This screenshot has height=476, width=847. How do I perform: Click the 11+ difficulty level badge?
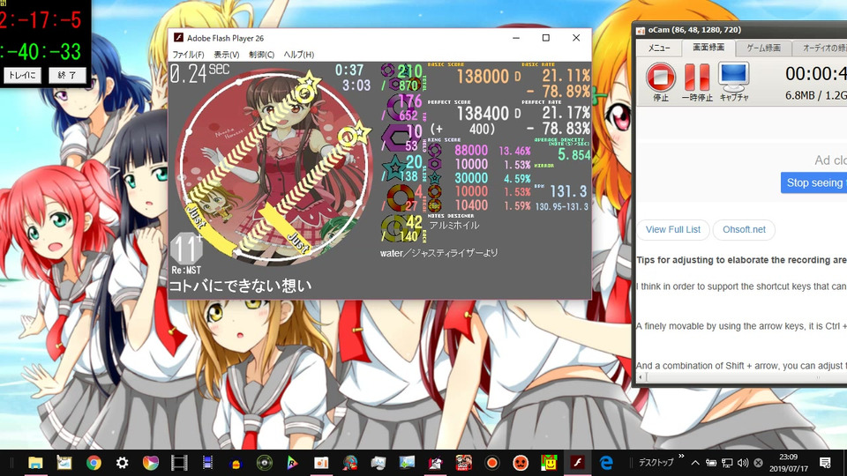coord(186,249)
